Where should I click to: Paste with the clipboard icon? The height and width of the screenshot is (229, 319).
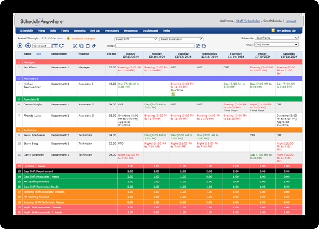tap(87, 46)
